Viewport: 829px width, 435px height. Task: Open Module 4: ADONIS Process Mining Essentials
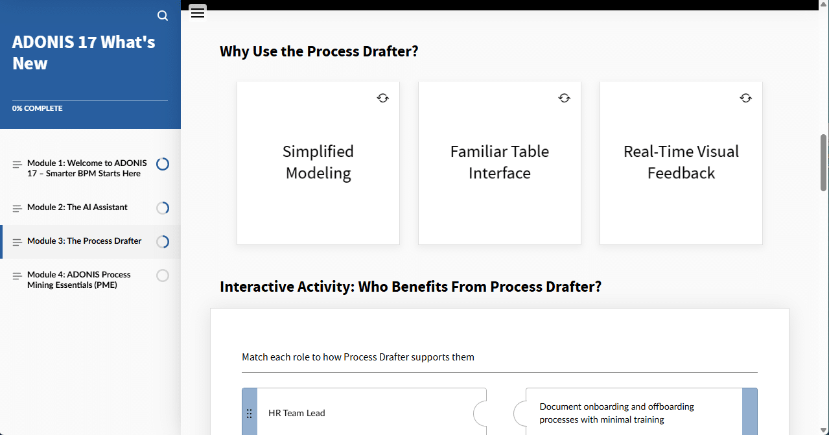[x=78, y=279]
